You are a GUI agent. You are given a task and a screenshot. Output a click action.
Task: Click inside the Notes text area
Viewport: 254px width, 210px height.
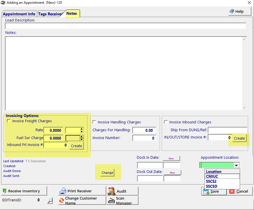(x=124, y=73)
